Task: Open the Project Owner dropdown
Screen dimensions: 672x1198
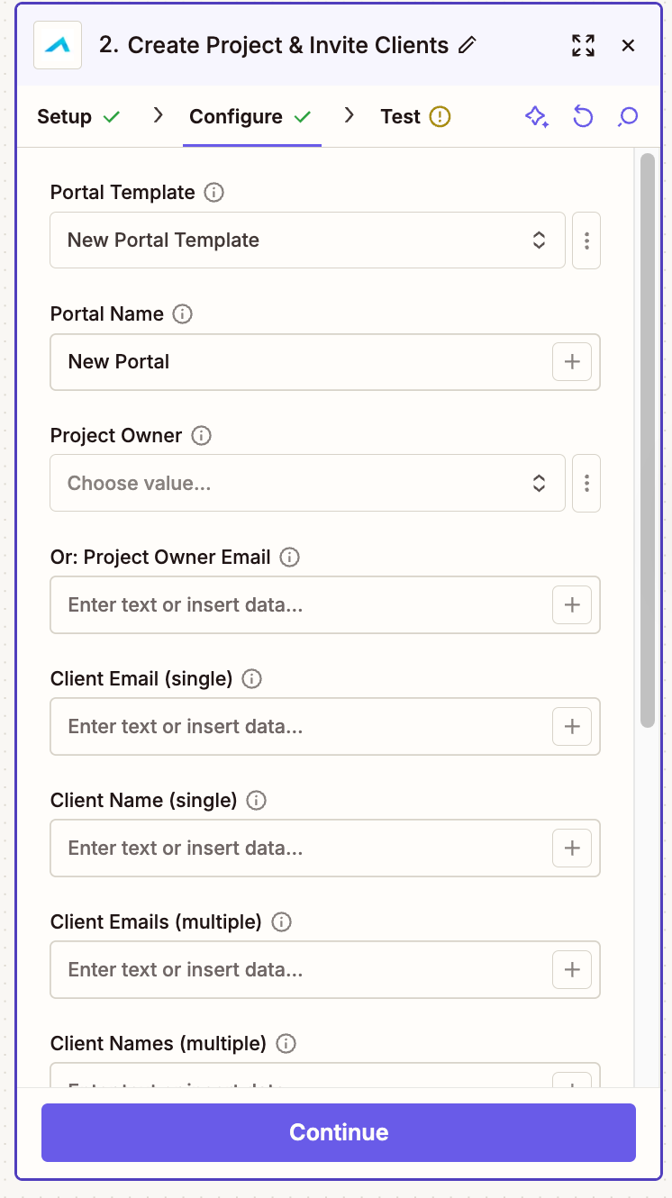Action: point(307,484)
